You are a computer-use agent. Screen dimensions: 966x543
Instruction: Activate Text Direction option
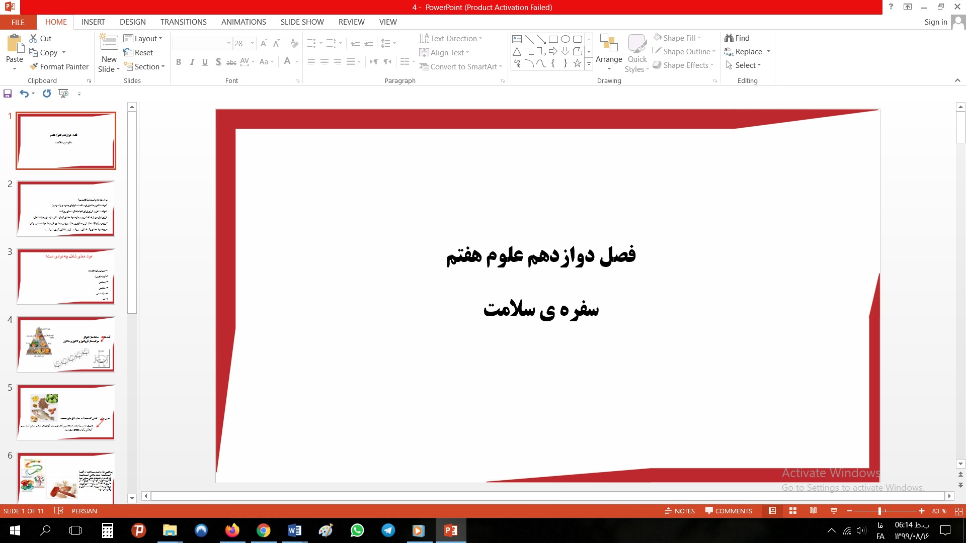[x=450, y=38]
